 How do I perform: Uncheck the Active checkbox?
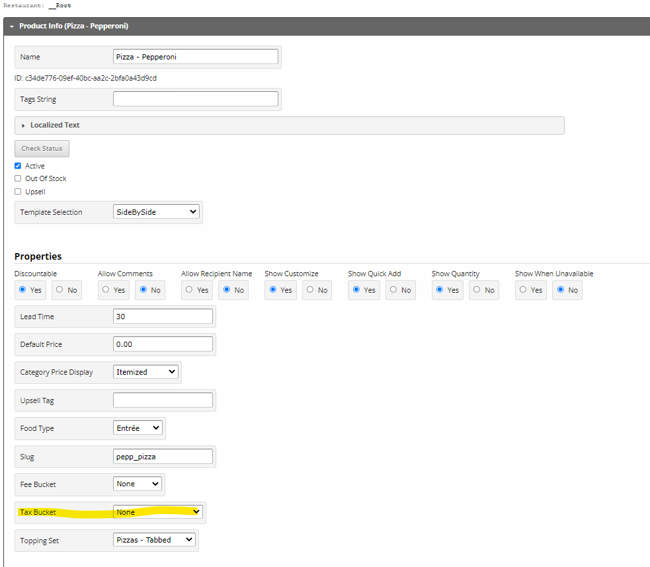(x=18, y=166)
